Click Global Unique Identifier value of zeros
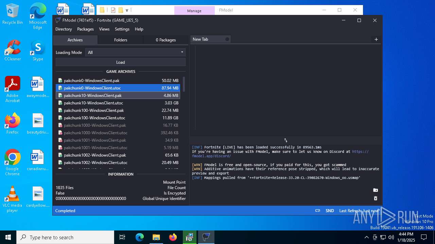The image size is (435, 244). click(x=91, y=199)
